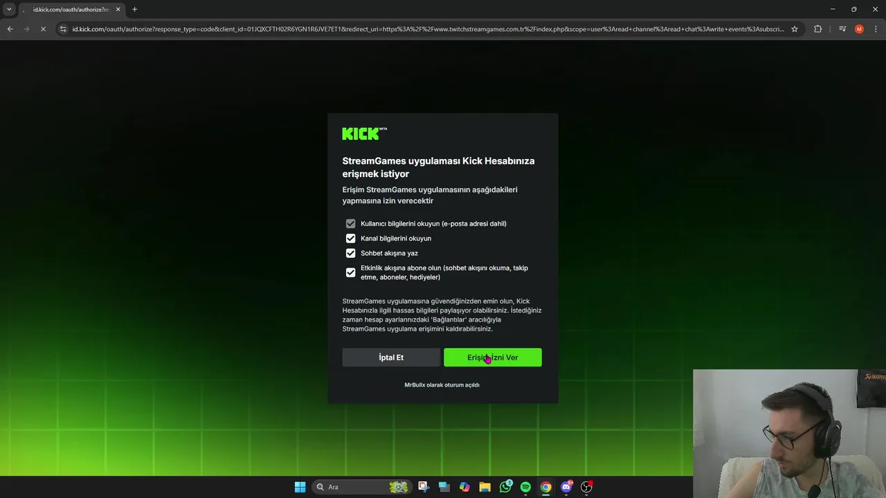This screenshot has height=498, width=886.
Task: Click the 'Erişim İzni Ver' button
Action: [493, 358]
